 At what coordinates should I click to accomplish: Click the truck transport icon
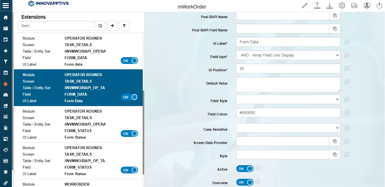pyautogui.click(x=354, y=6)
